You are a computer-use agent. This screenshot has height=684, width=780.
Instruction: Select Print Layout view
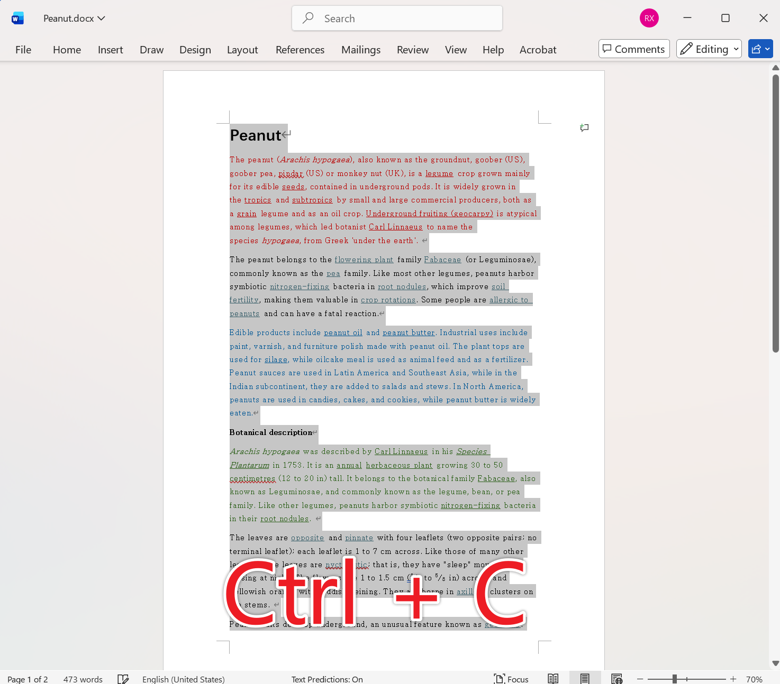click(585, 678)
